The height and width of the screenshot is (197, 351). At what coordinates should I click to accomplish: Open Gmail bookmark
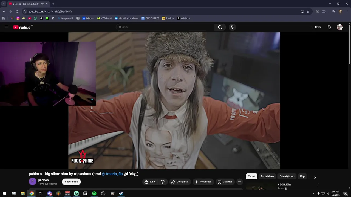point(12,18)
